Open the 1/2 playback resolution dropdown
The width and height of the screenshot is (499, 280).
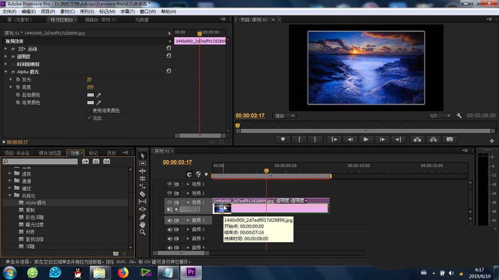click(x=440, y=116)
